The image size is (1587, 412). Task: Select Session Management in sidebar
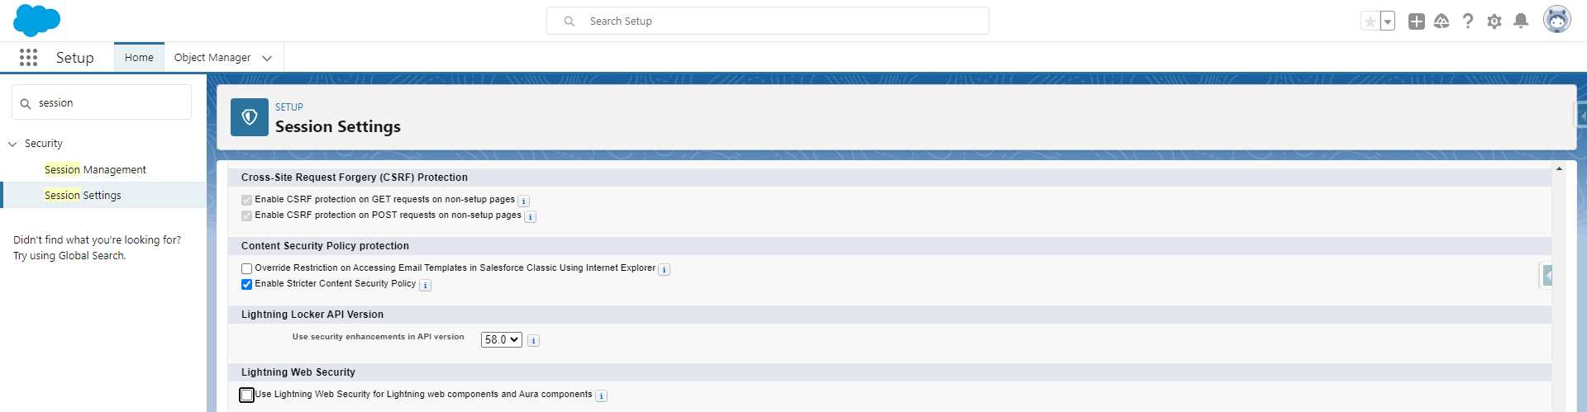tap(95, 169)
